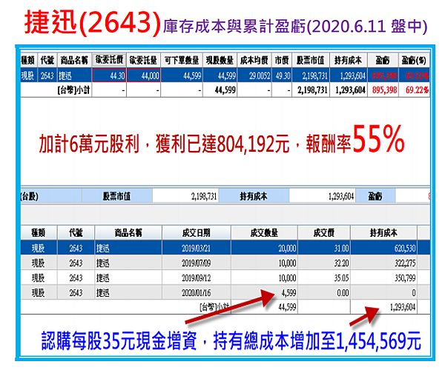
Task: Click 44,599 in the 可下單數量 column
Action: tap(192, 75)
